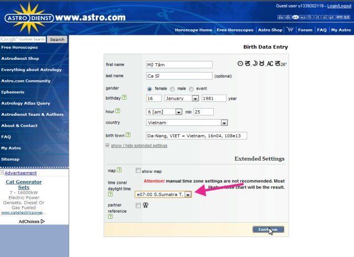Expand the time zone dropdown
Viewport: 354px width, 257px height.
(188, 194)
